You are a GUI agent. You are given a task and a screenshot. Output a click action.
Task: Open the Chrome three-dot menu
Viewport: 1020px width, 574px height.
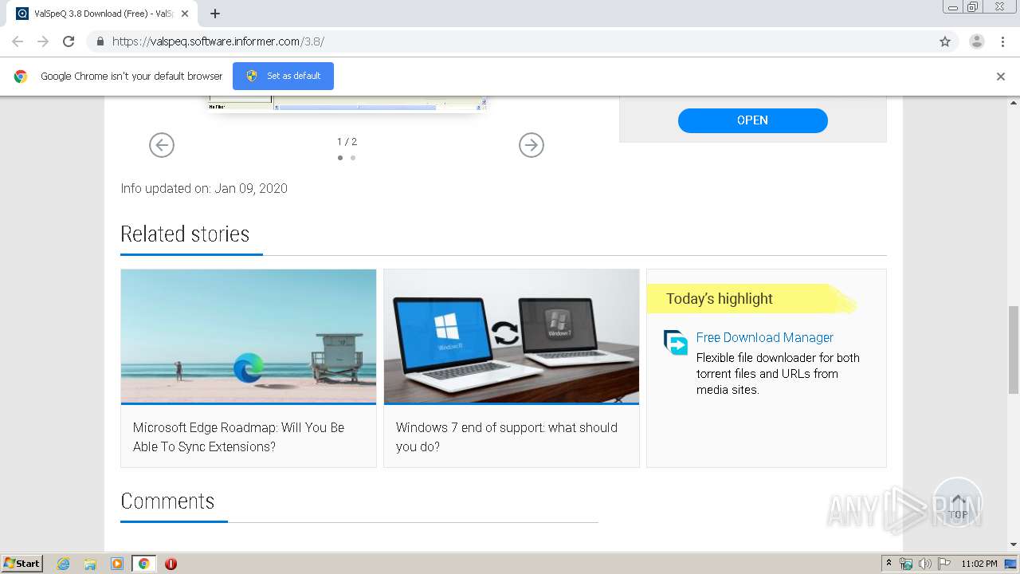click(1003, 41)
